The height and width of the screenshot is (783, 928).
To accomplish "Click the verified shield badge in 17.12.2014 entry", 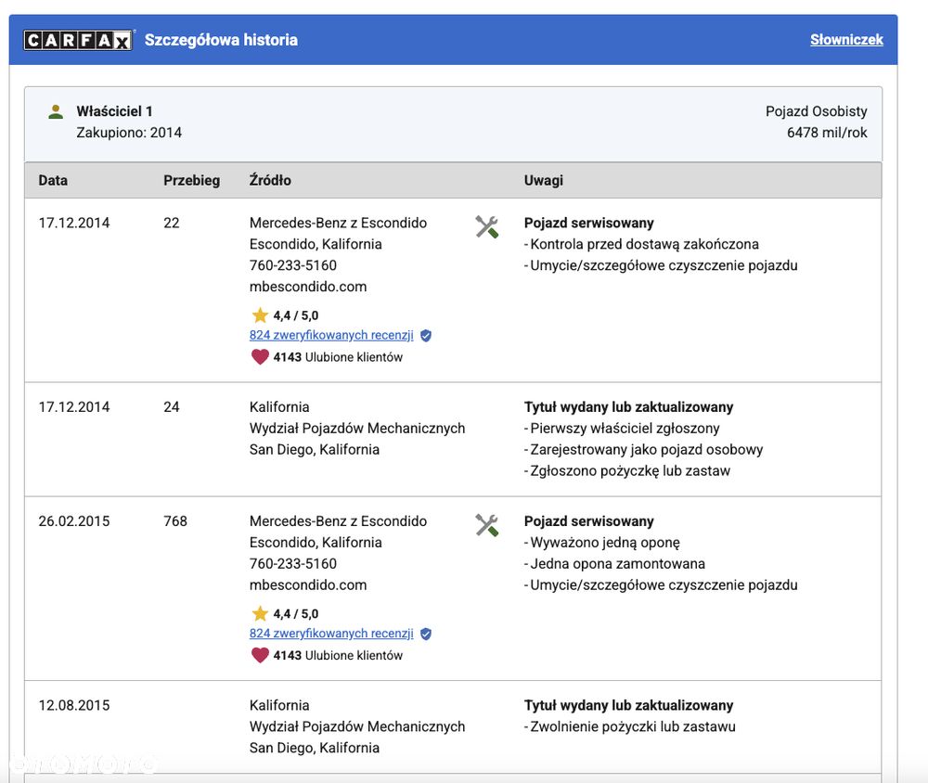I will (x=426, y=336).
